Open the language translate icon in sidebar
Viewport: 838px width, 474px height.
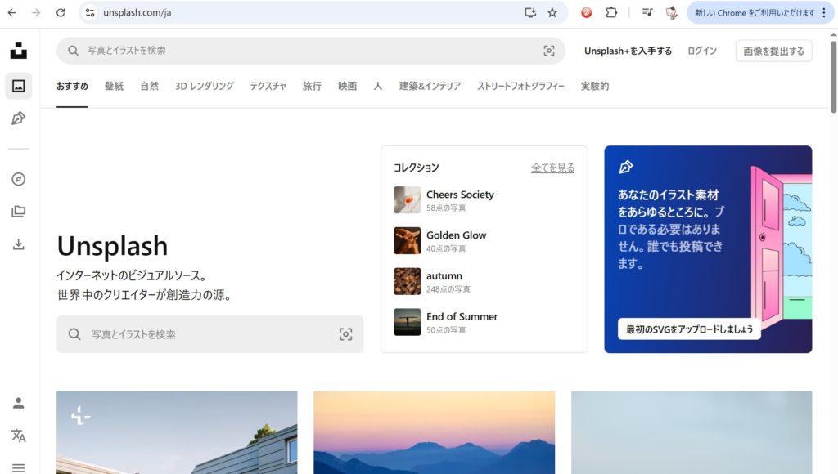coord(18,436)
